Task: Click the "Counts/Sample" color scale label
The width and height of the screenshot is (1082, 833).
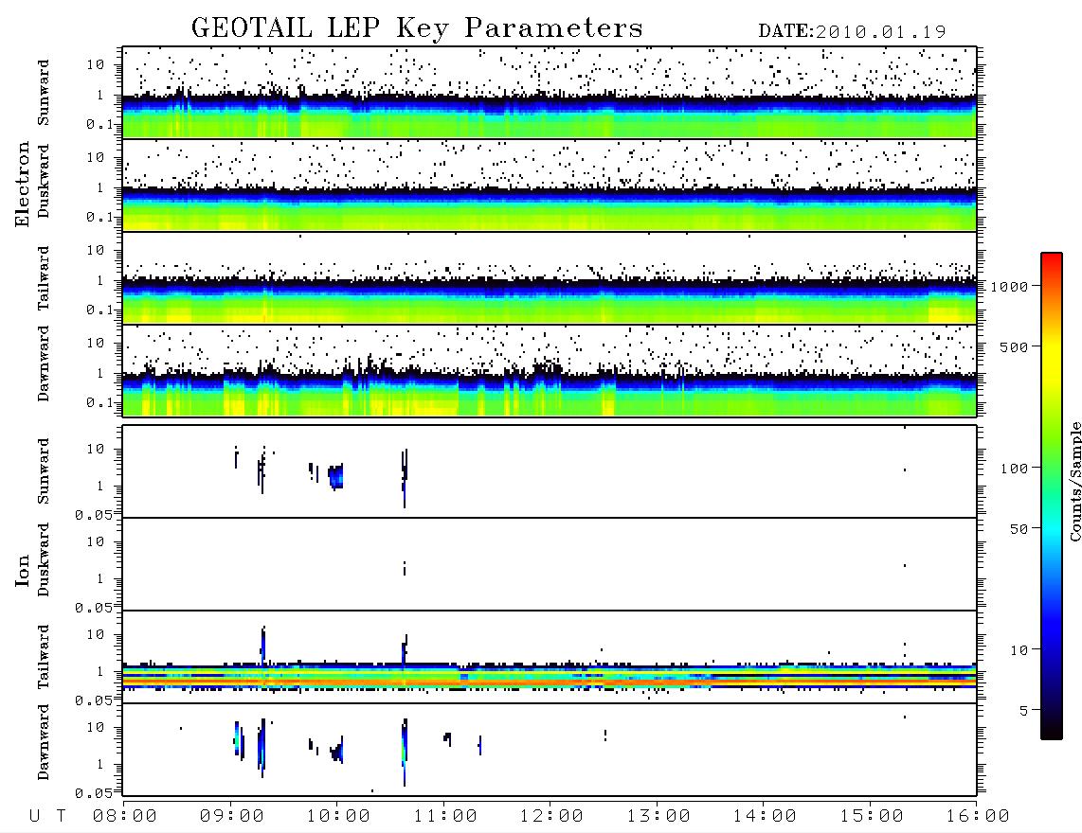Action: click(1074, 481)
